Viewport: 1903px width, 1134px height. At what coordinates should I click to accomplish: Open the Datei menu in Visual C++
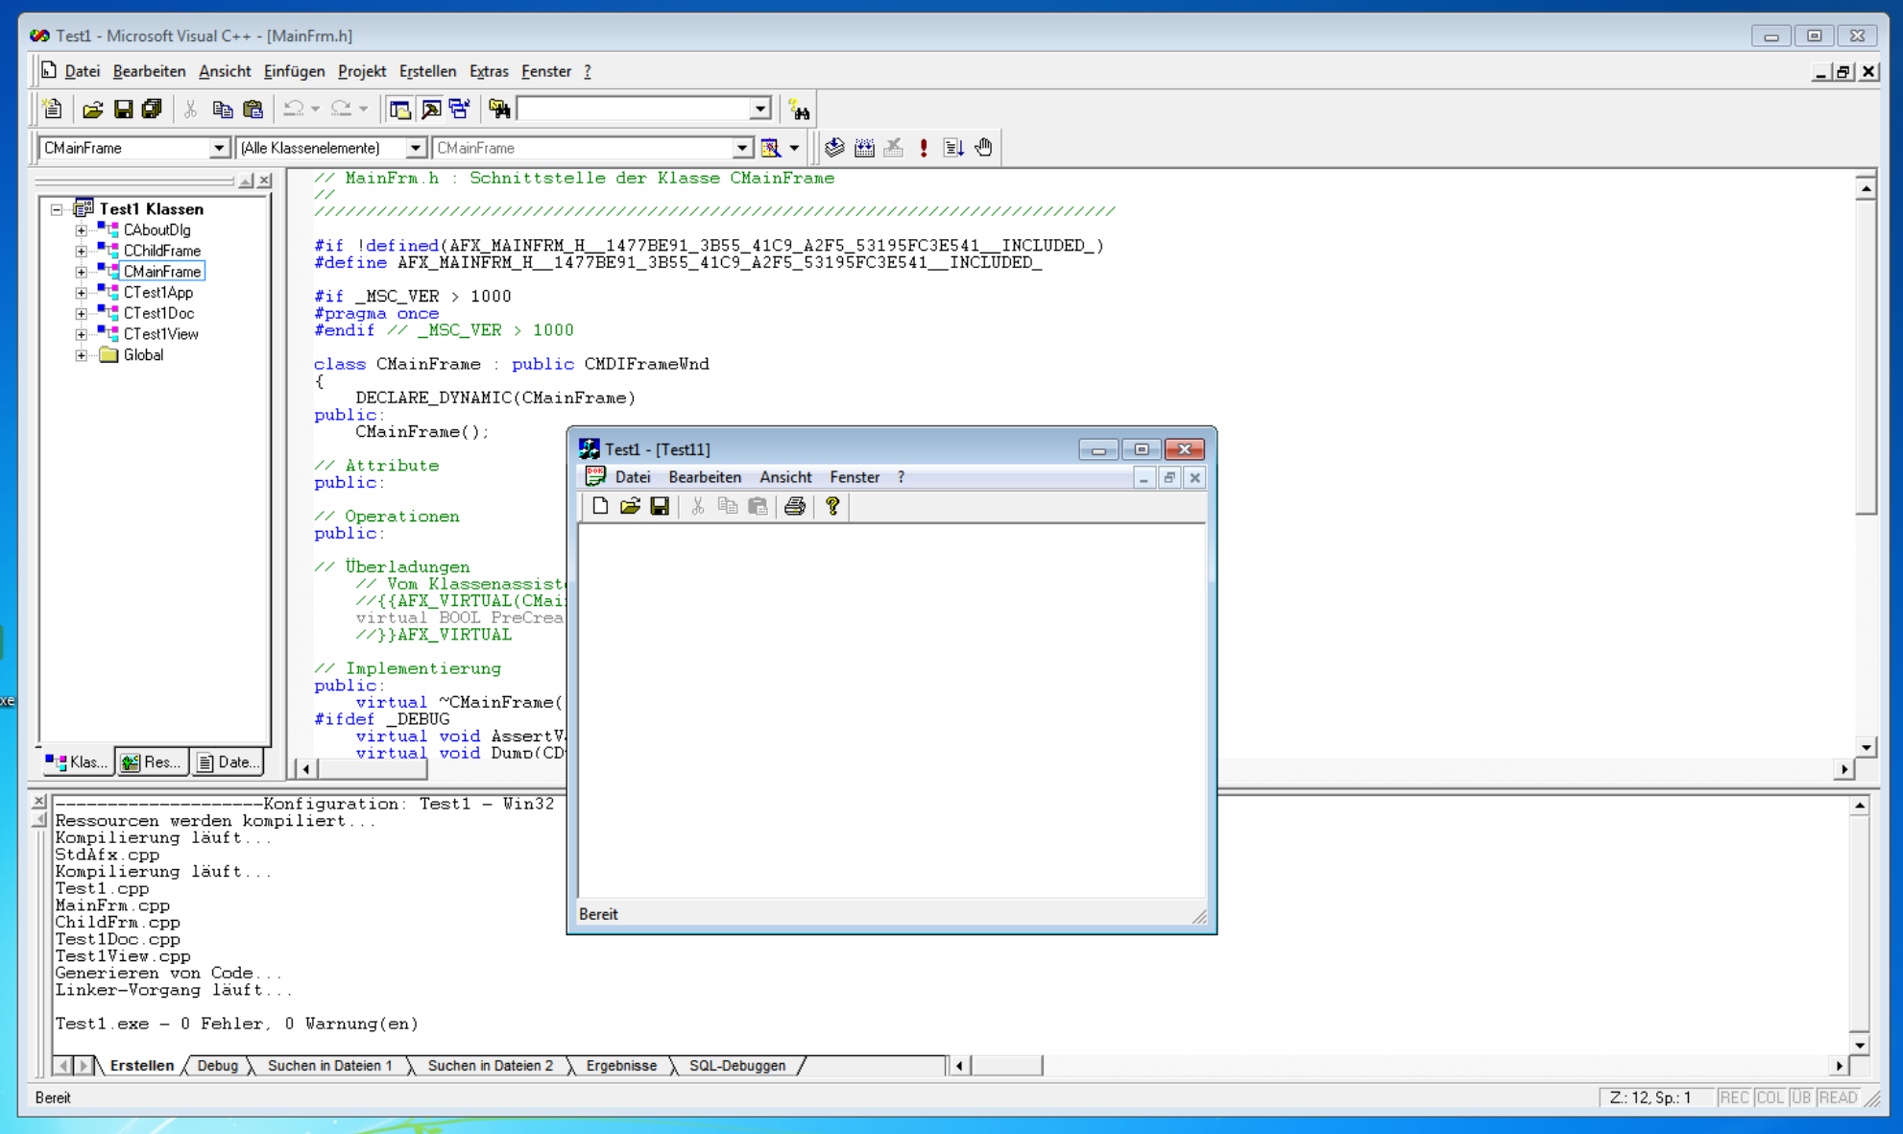[x=83, y=71]
